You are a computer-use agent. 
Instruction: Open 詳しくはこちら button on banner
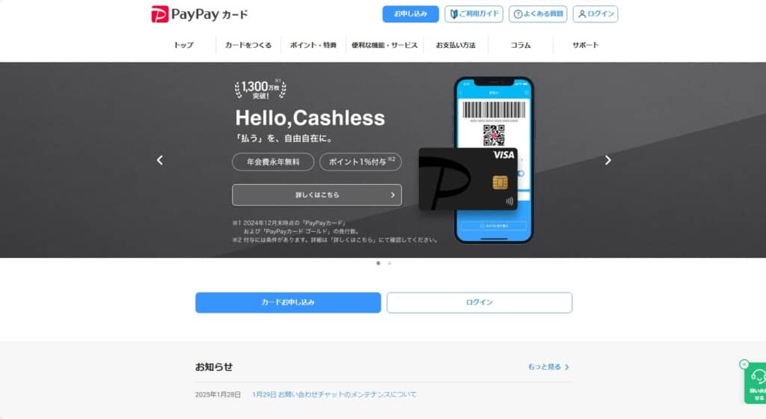point(317,195)
